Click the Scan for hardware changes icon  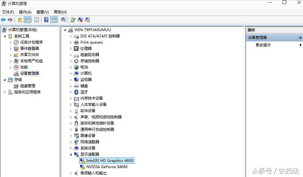[63, 20]
